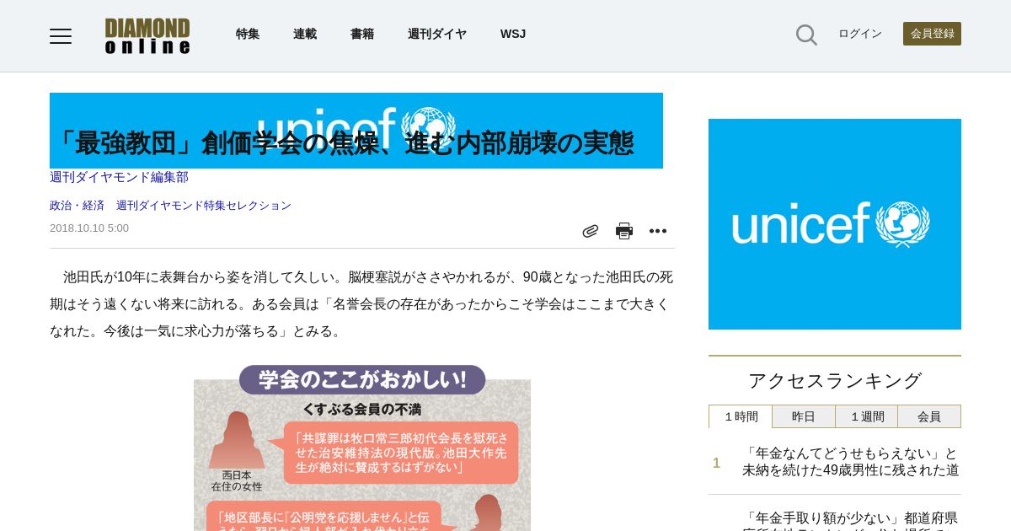
Task: Click the infographic caption 西日本在住の女性
Action: pos(237,480)
